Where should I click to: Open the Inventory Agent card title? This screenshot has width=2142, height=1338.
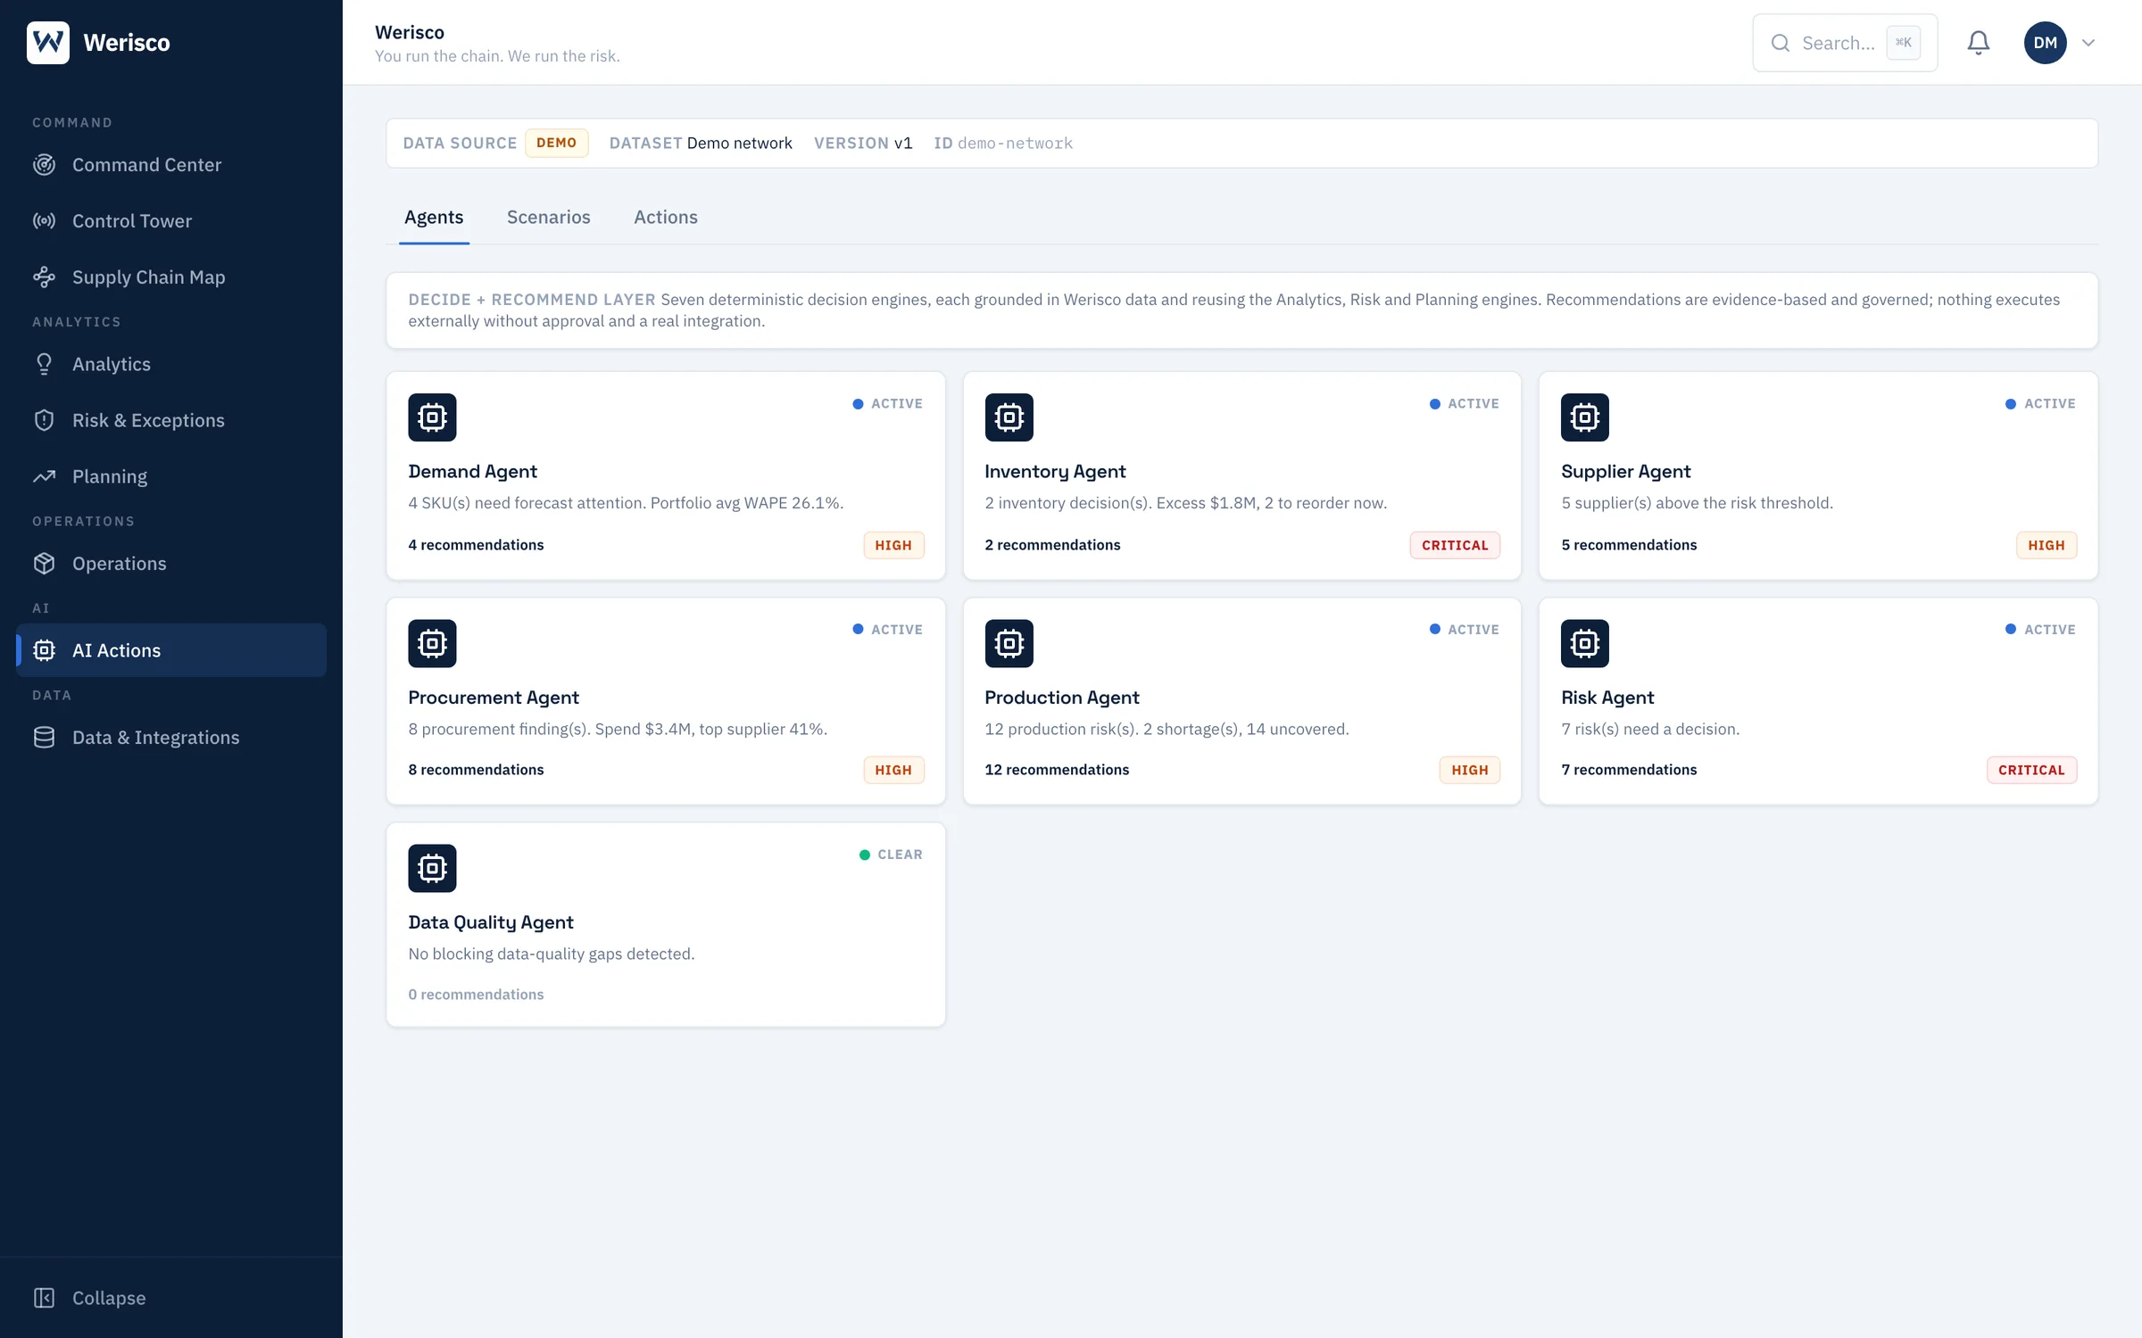[1055, 471]
